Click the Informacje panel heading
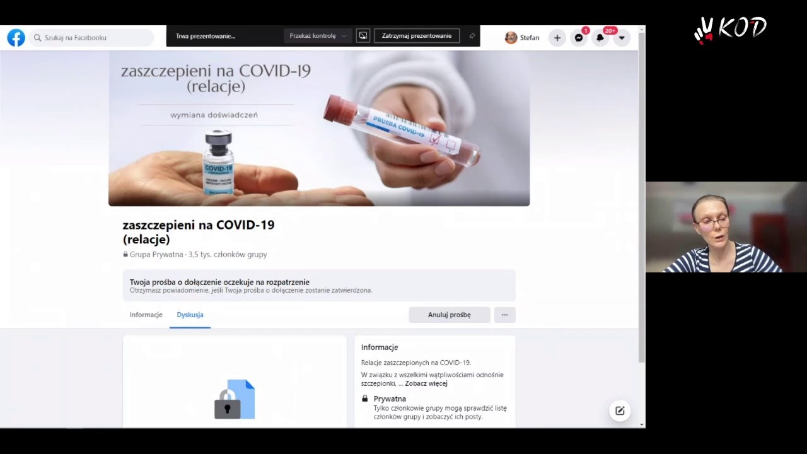 click(380, 347)
